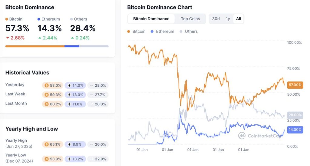Toggle Ethereum series in chart legend

pyautogui.click(x=162, y=32)
